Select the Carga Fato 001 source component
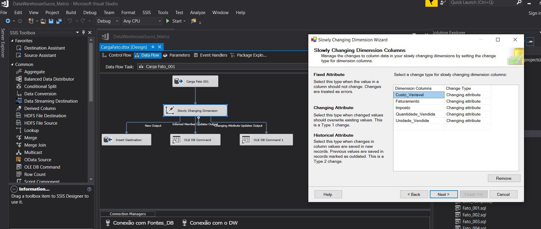 195,81
